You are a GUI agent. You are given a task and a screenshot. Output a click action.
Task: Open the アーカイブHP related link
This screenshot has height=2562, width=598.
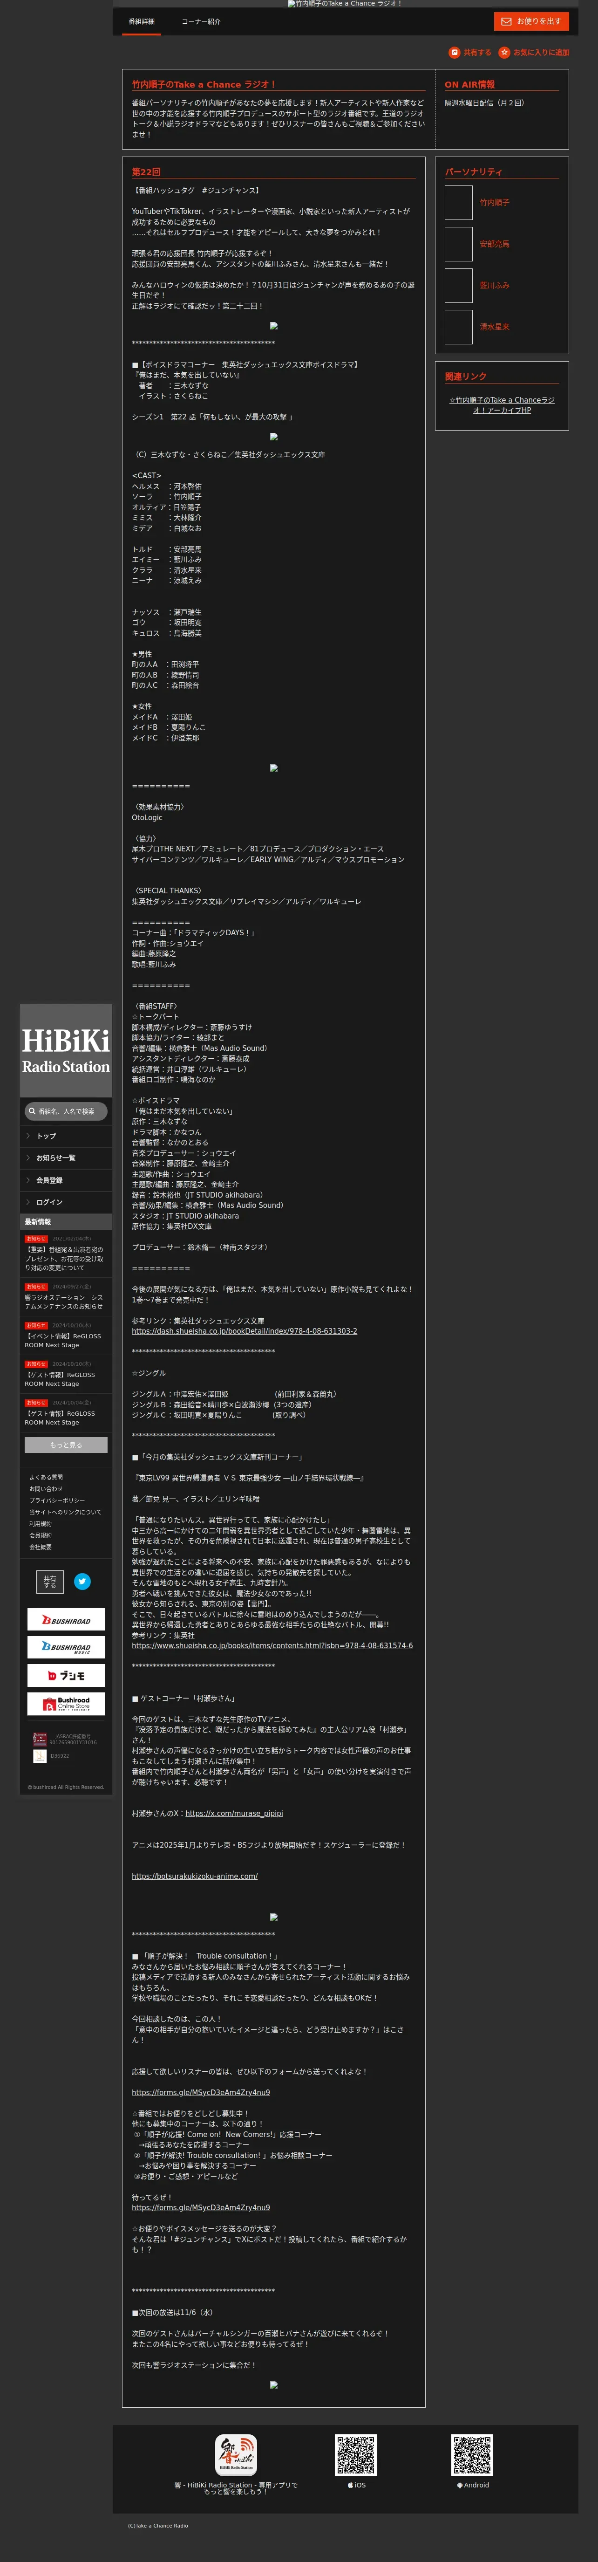(502, 405)
